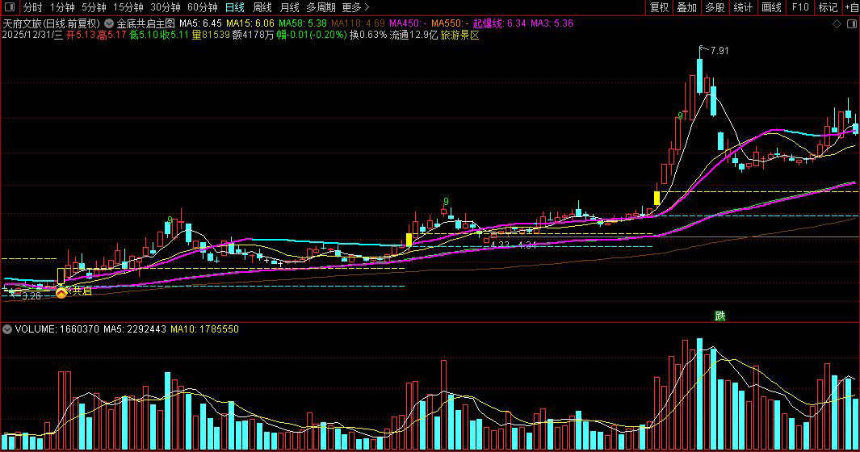Add stock to watchlist with +自
Image resolution: width=860 pixels, height=452 pixels.
tap(851, 7)
